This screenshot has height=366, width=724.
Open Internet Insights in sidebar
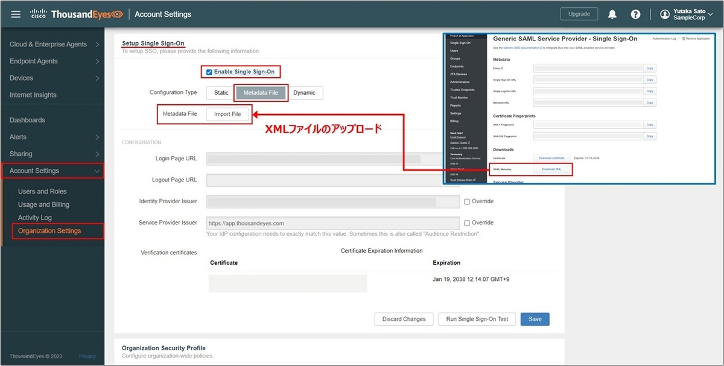click(33, 95)
